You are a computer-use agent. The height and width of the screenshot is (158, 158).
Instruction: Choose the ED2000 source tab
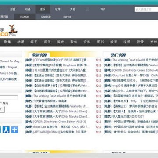tap(25, 17)
